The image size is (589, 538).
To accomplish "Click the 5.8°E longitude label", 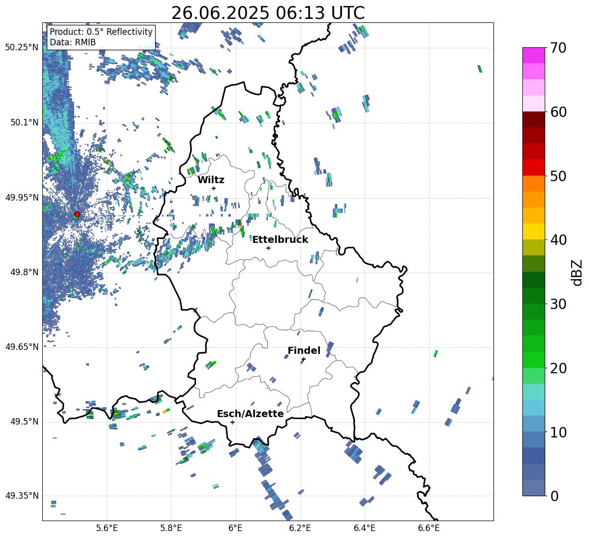I will [171, 529].
